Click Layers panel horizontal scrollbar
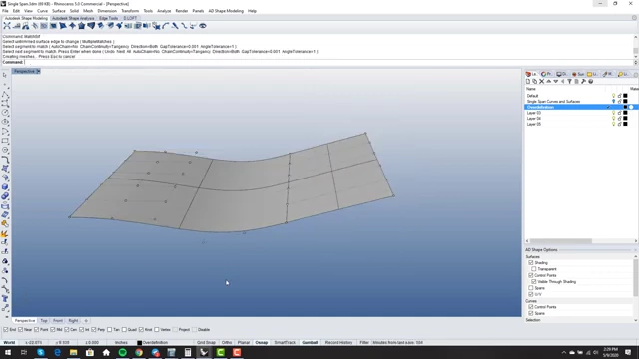Image resolution: width=639 pixels, height=359 pixels. [561, 241]
